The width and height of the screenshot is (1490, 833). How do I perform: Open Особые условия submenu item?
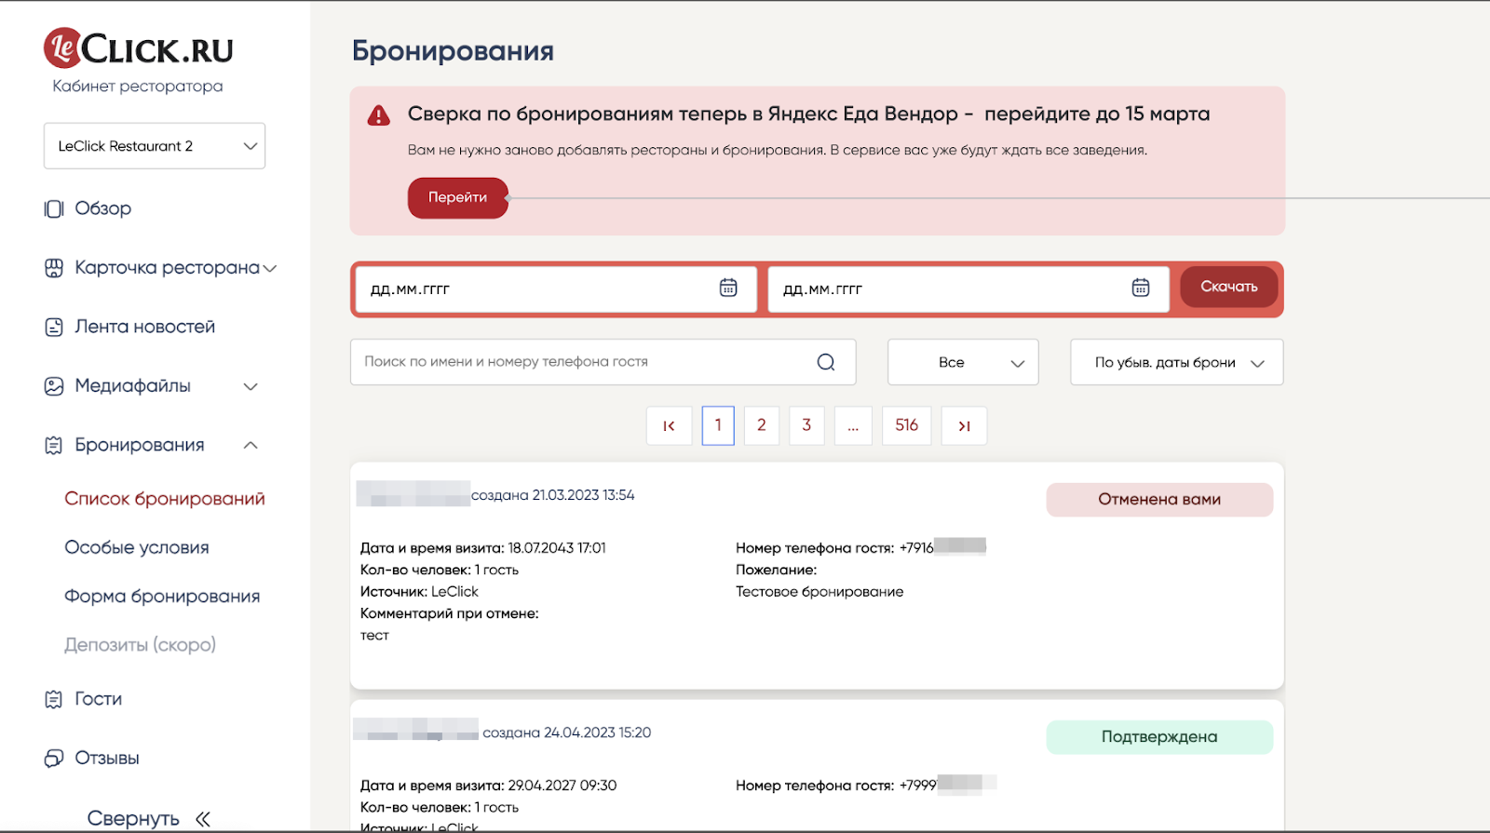pyautogui.click(x=137, y=548)
